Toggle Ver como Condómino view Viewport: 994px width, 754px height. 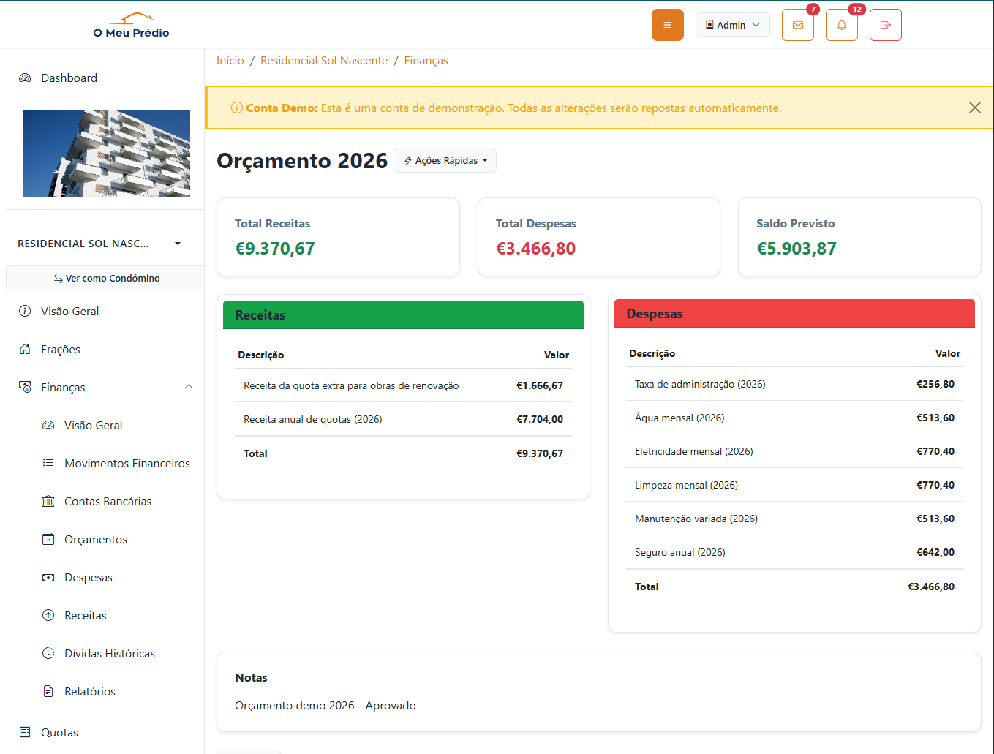(x=106, y=278)
